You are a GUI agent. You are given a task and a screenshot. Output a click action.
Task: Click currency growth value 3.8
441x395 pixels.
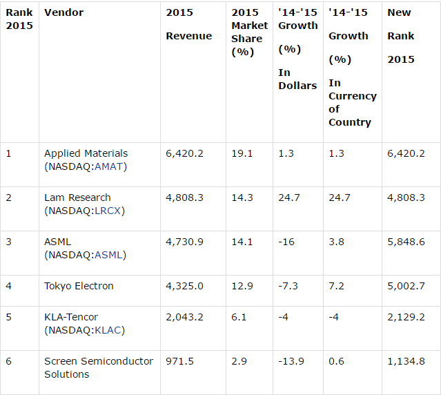click(336, 242)
